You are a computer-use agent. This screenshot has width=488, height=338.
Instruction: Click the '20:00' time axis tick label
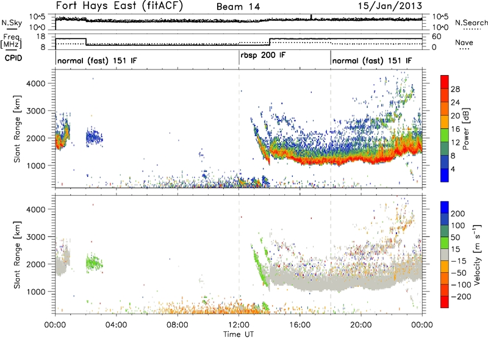point(361,325)
